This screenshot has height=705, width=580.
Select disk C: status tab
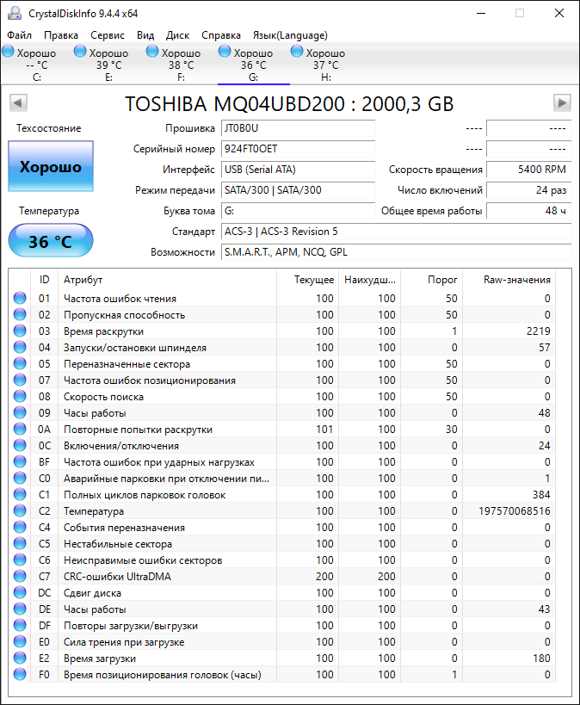click(x=37, y=65)
